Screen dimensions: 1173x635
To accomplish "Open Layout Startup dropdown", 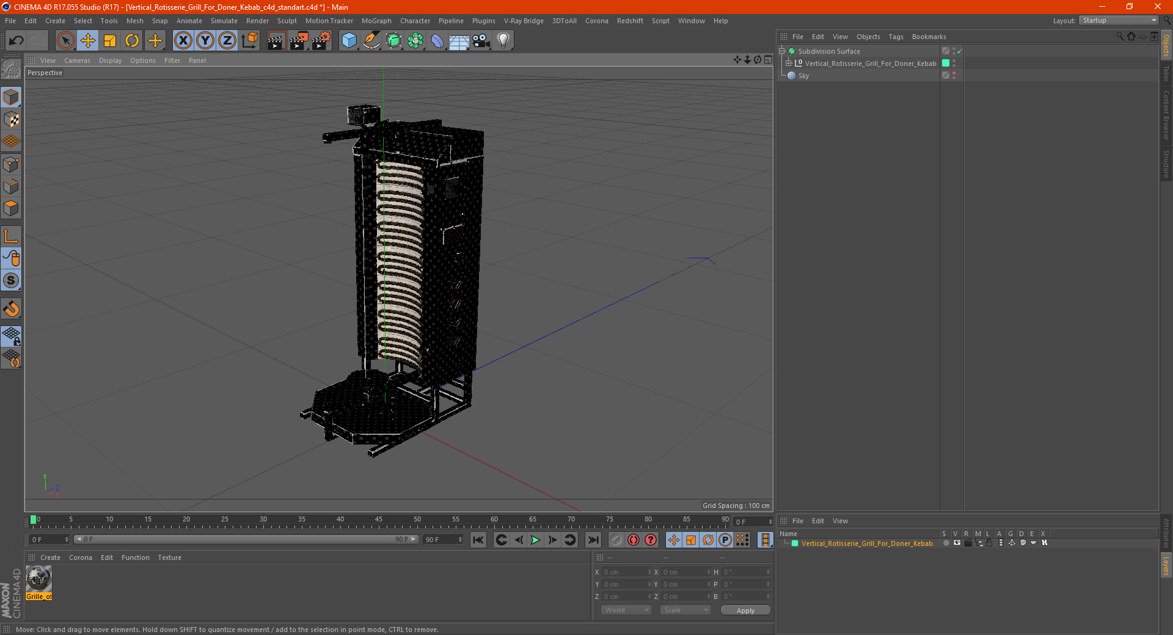I will [x=1119, y=21].
